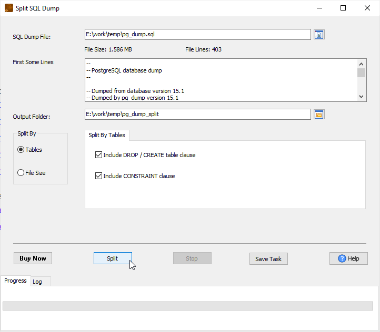This screenshot has width=380, height=332.
Task: Click the 'File Lines: 403' text
Action: click(x=203, y=49)
